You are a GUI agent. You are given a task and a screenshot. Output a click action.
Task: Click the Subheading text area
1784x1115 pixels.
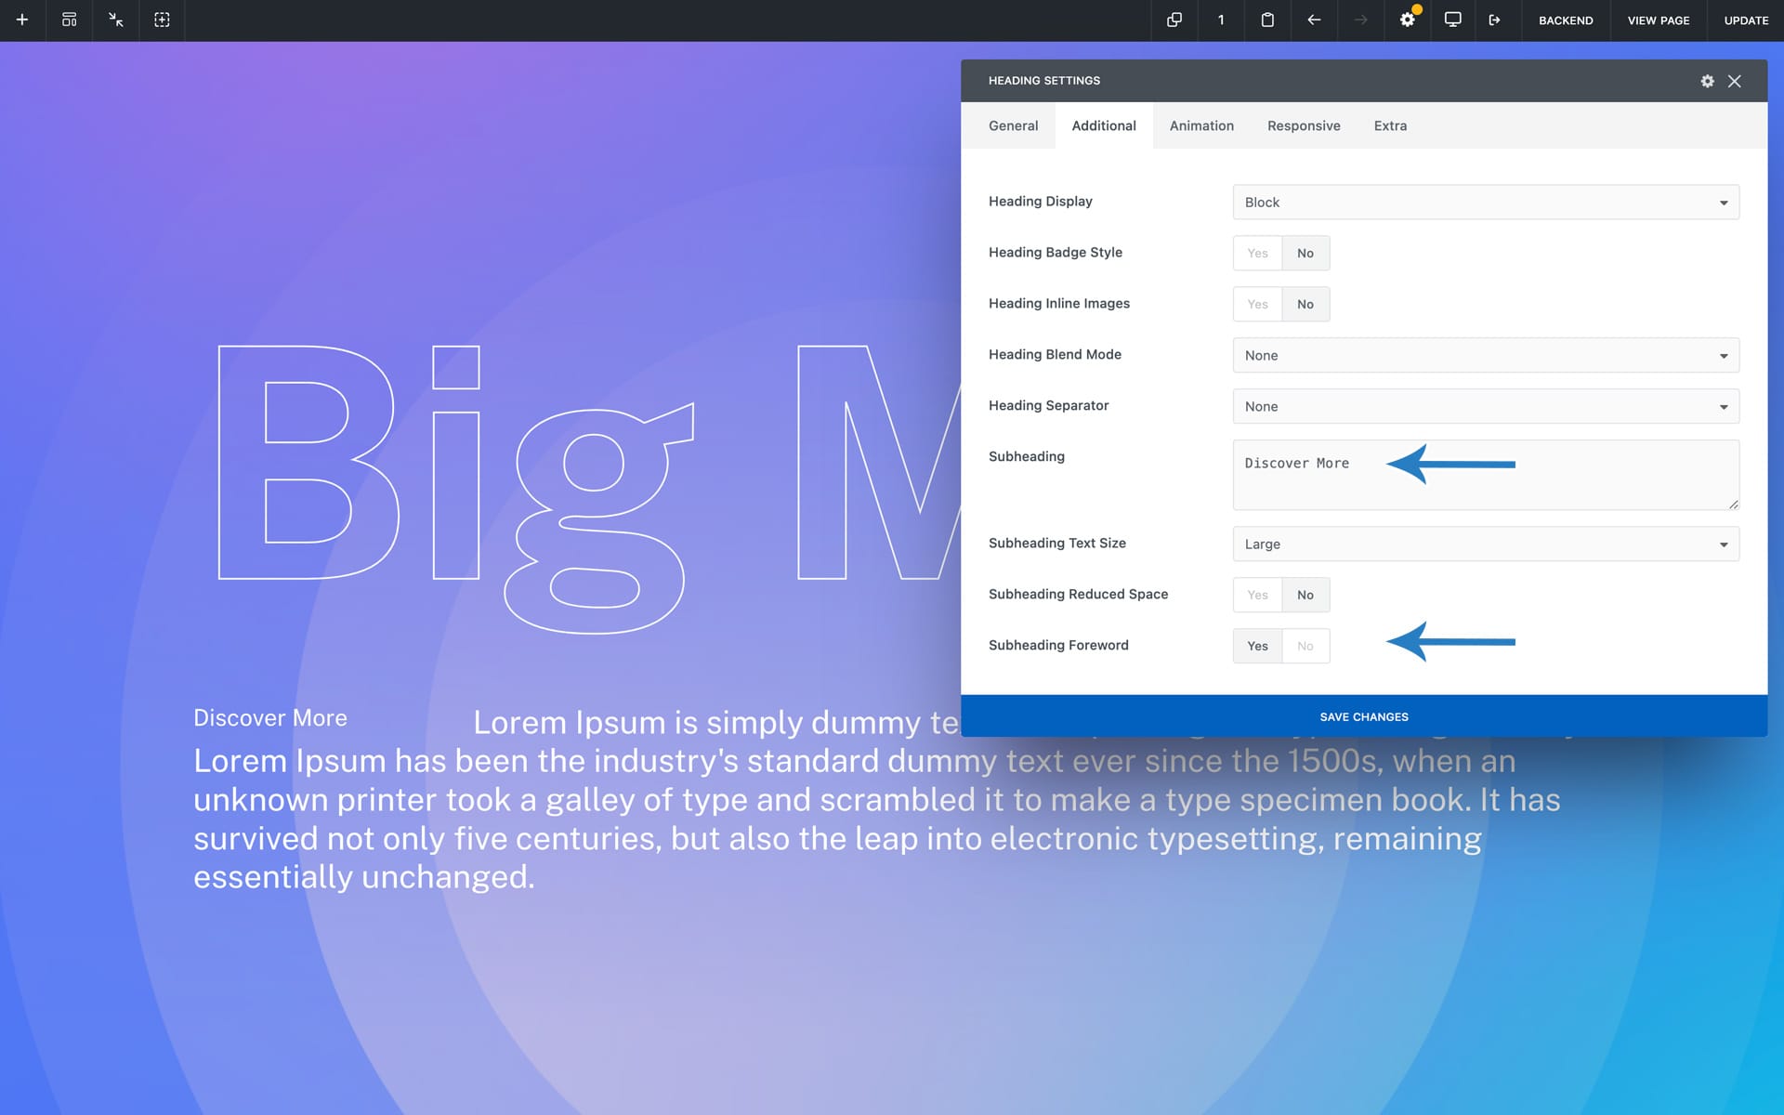coord(1486,475)
